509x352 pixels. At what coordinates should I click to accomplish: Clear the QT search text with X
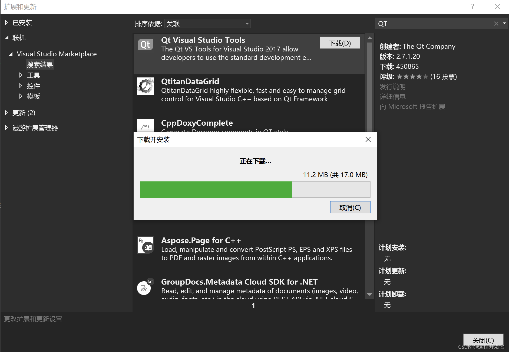click(496, 24)
